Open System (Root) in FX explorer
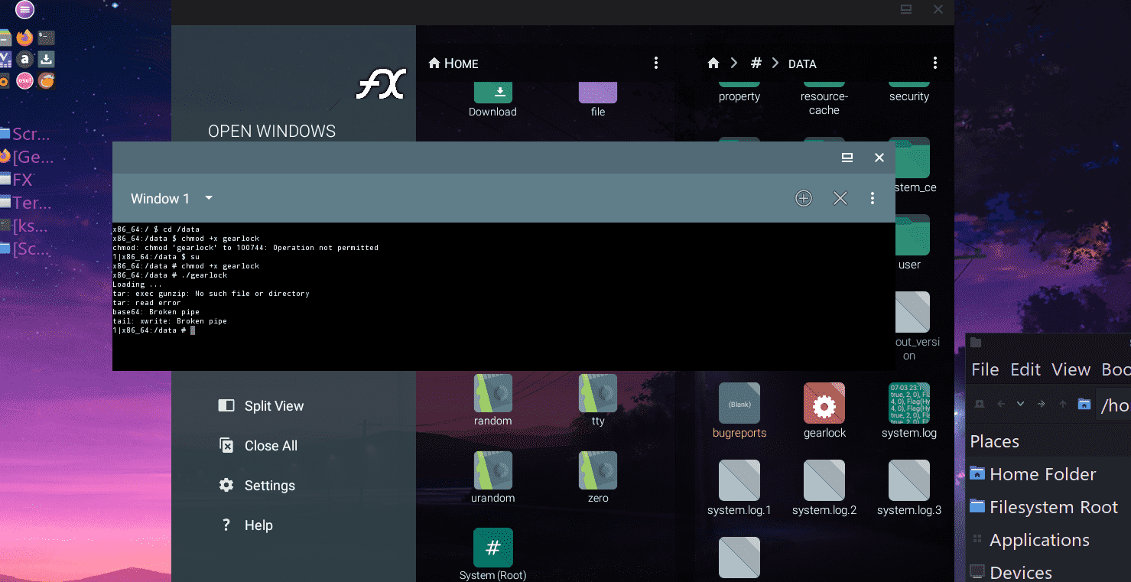 click(x=492, y=547)
